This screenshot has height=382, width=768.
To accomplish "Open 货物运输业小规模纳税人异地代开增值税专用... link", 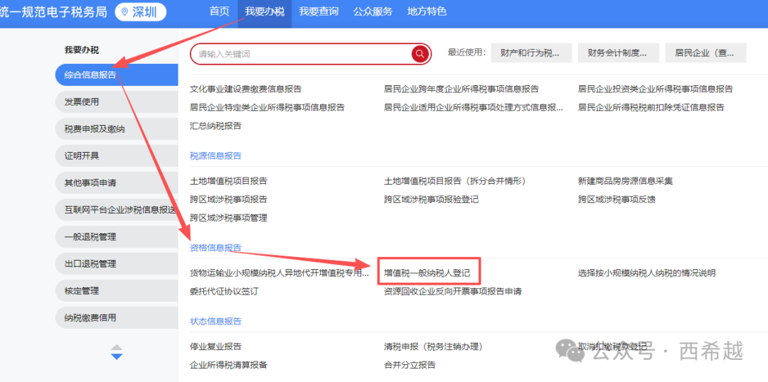I will click(279, 273).
